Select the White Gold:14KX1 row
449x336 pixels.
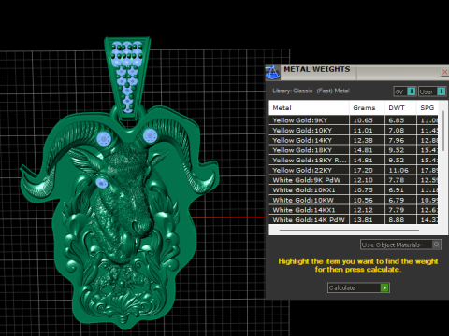(354, 210)
